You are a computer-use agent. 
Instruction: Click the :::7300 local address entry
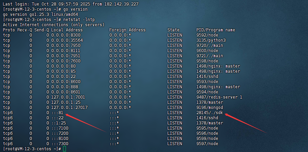(59, 144)
